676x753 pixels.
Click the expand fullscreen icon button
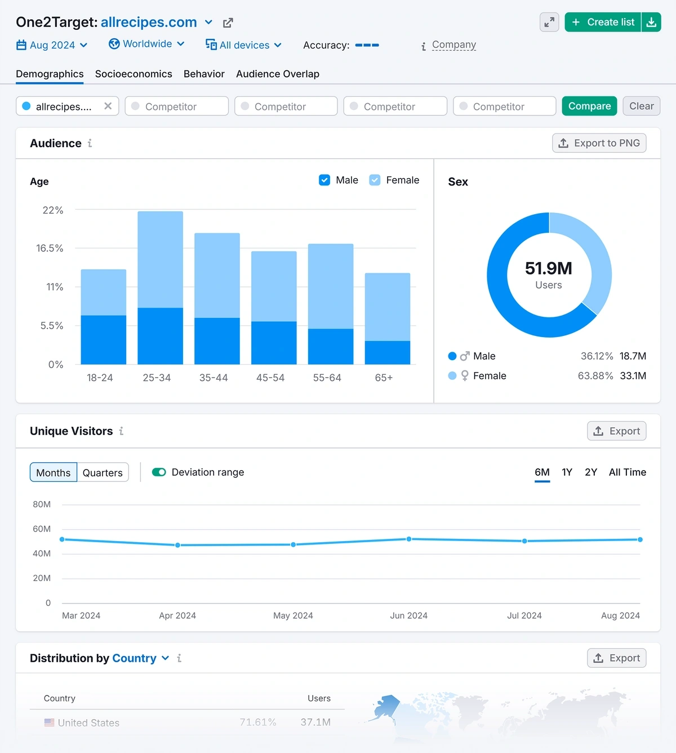tap(549, 22)
